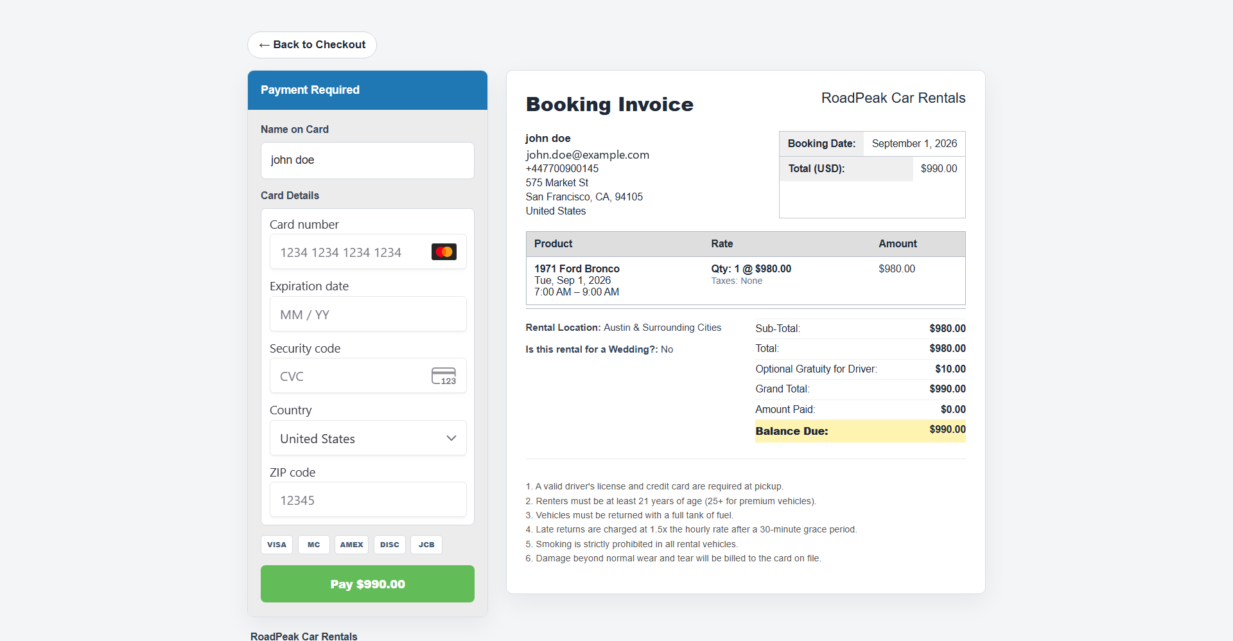This screenshot has height=641, width=1233.
Task: Click term 1 about driver's license
Action: tap(654, 487)
